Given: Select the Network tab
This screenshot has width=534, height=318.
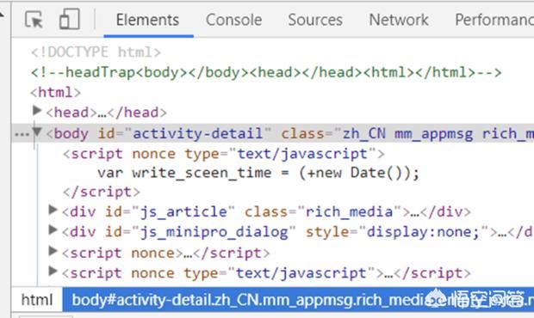Looking at the screenshot, I should (399, 20).
